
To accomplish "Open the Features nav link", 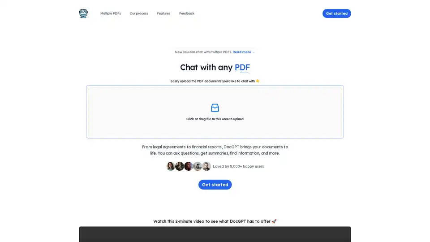I will pos(163,13).
